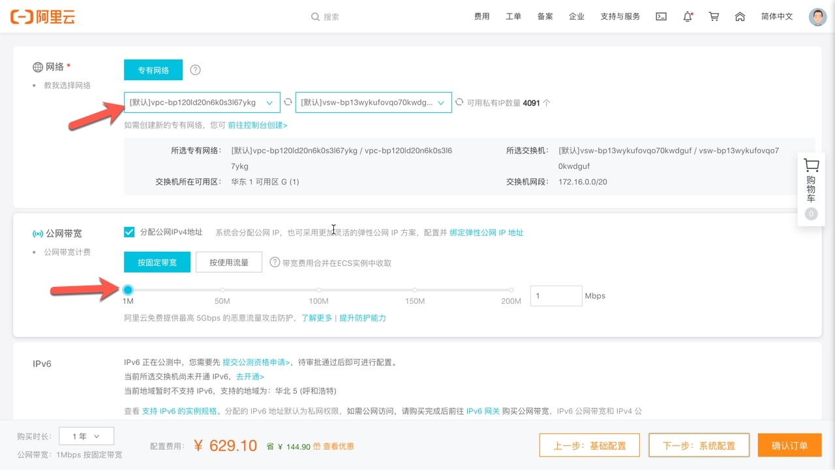Expand the VPC selection dropdown
Image resolution: width=835 pixels, height=470 pixels.
point(202,102)
